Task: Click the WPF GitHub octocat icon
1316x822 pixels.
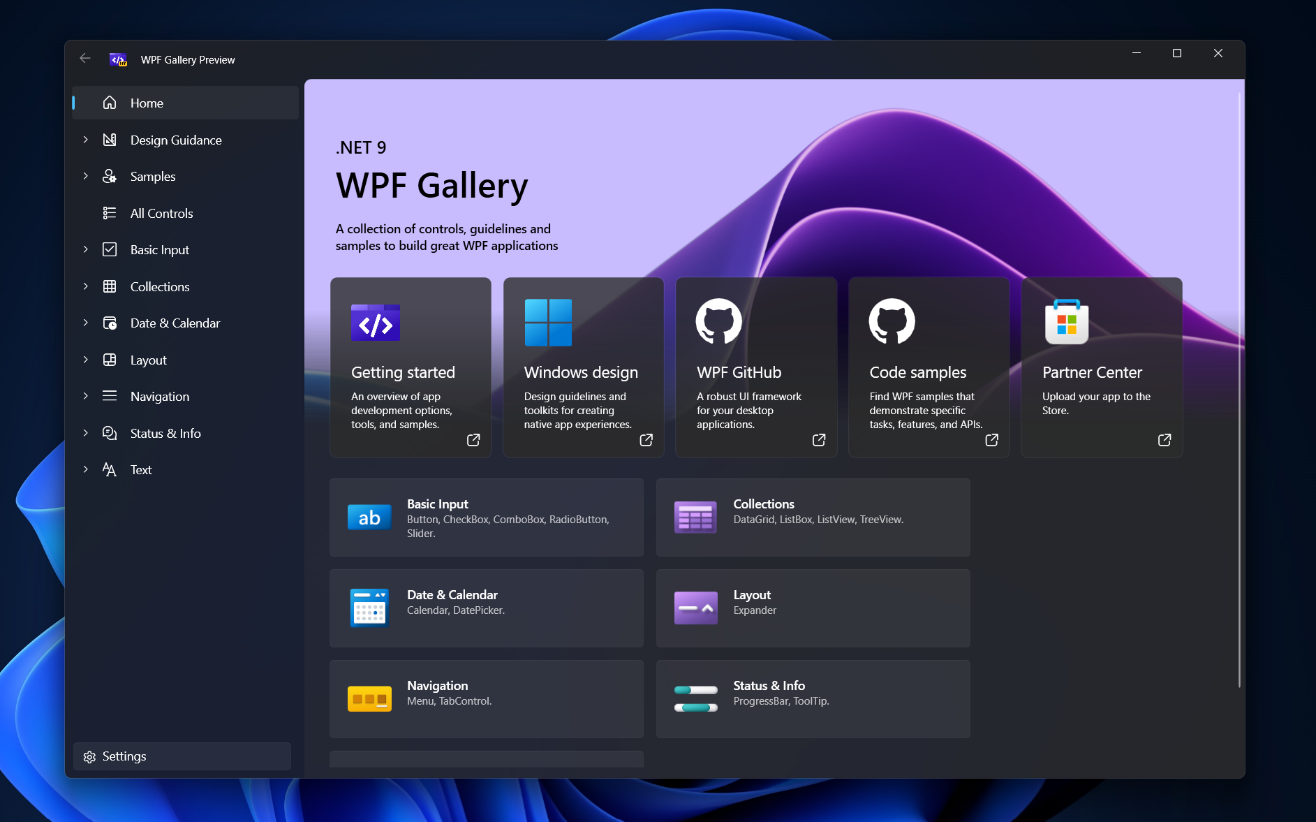Action: point(718,322)
